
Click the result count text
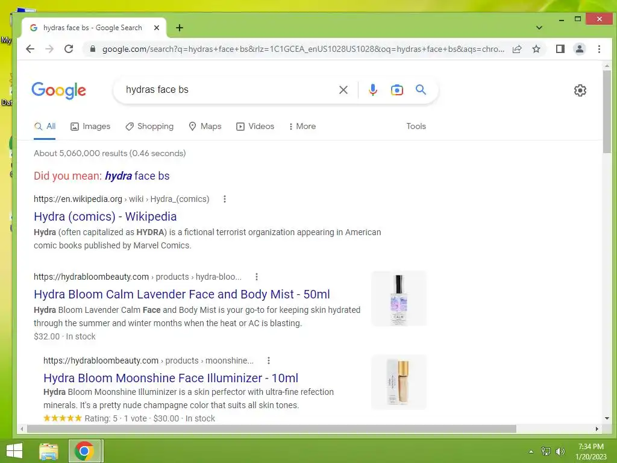(x=110, y=154)
